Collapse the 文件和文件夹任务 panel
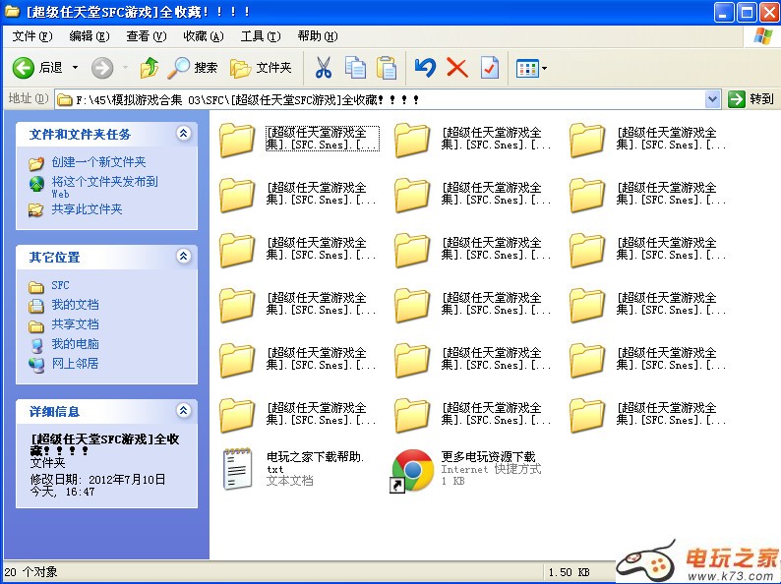Image resolution: width=781 pixels, height=584 pixels. click(183, 134)
